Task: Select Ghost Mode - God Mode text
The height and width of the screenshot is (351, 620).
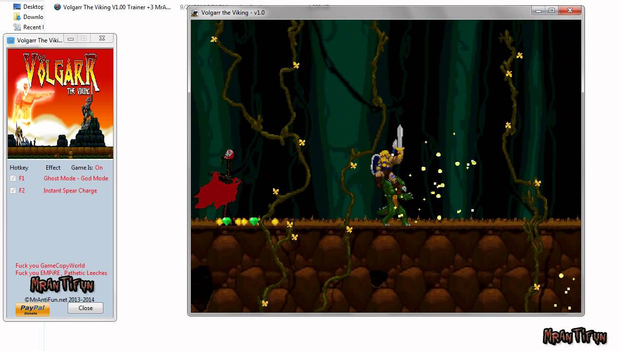Action: pyautogui.click(x=76, y=178)
